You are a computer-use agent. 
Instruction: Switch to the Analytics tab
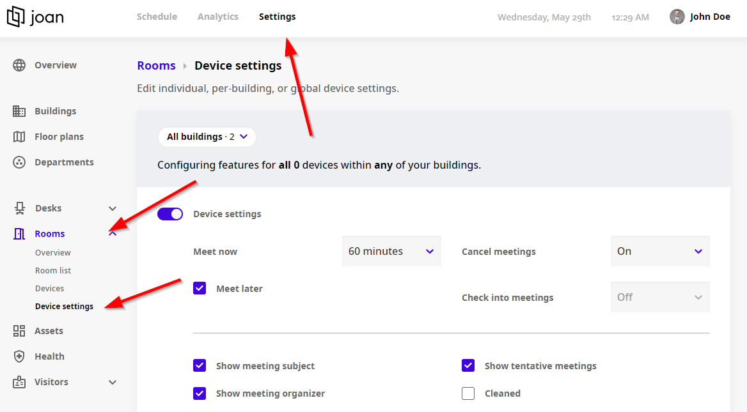pos(217,17)
